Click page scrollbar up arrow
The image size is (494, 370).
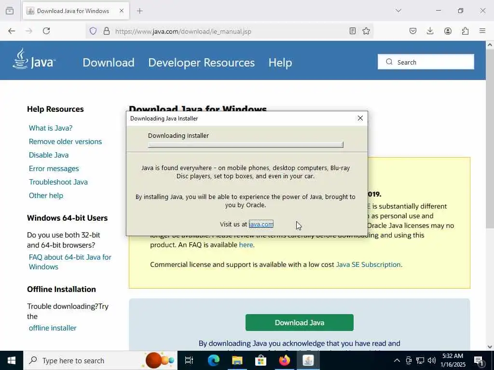click(x=490, y=45)
